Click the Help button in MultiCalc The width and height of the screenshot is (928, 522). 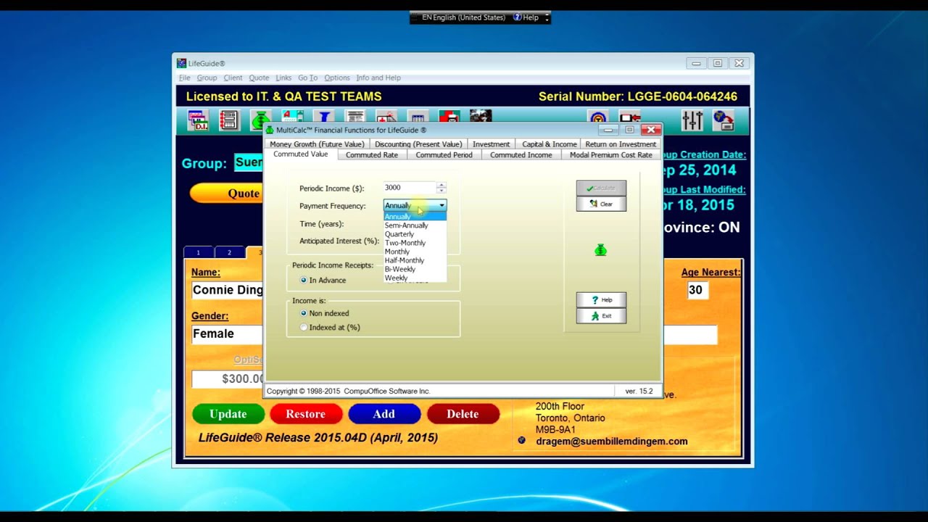(x=601, y=299)
